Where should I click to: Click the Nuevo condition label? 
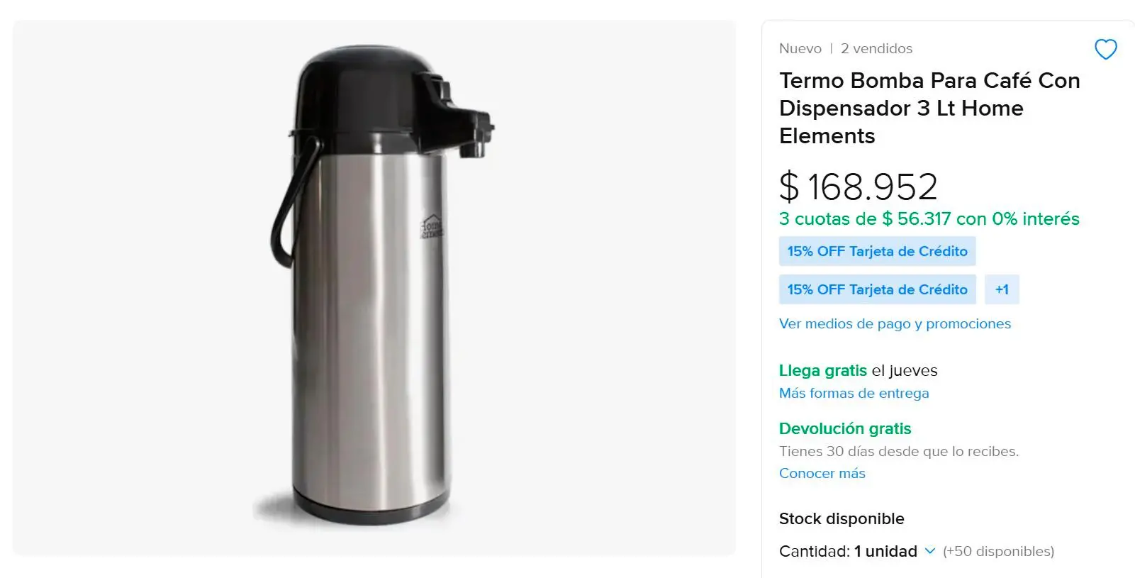pyautogui.click(x=800, y=48)
